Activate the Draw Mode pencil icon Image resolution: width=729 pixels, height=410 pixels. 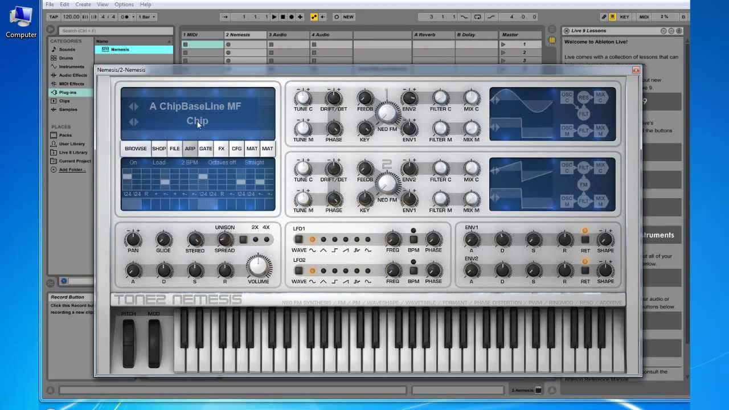(604, 17)
